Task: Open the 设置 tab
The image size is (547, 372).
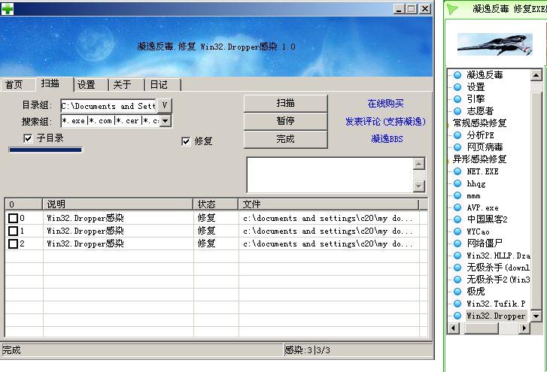Action: 91,85
